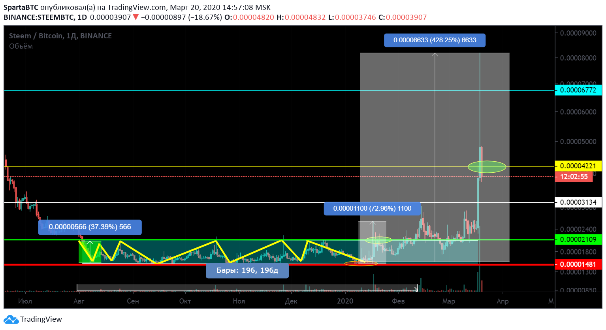Click the red 12:02:55 countdown price tag
This screenshot has width=606, height=330.
click(x=574, y=177)
